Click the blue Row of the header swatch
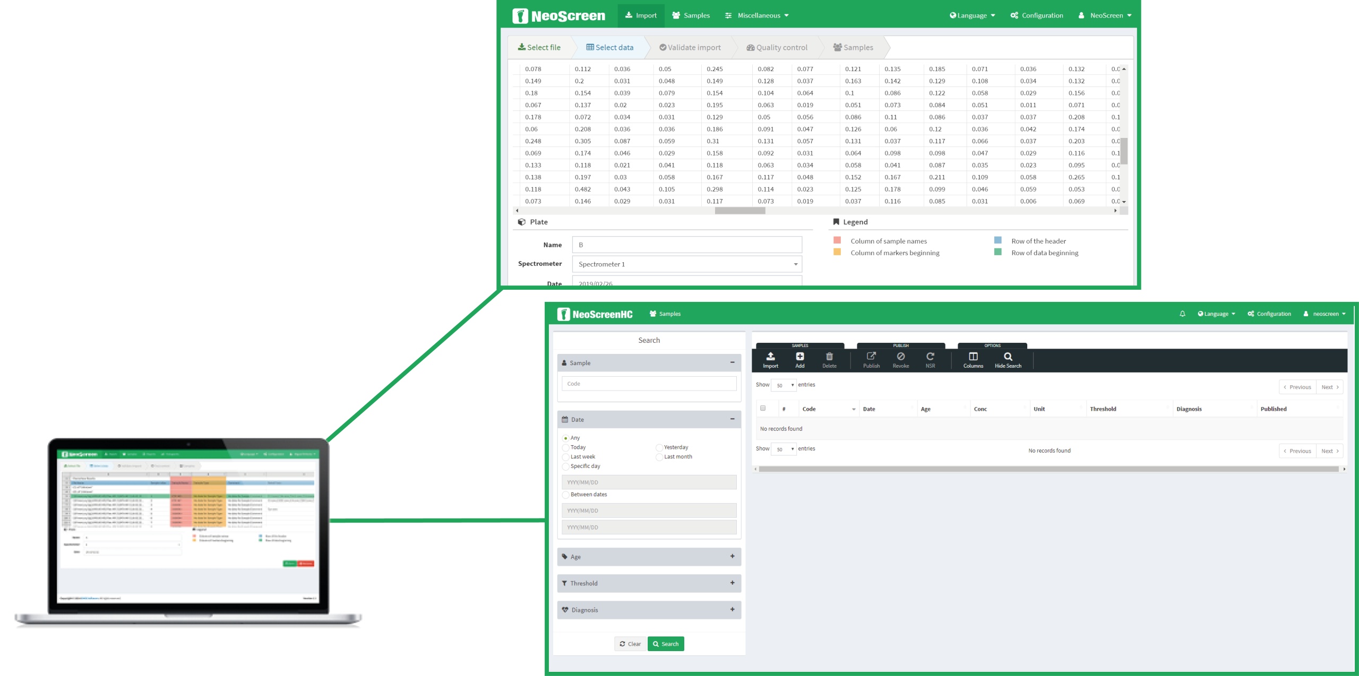Image resolution: width=1359 pixels, height=676 pixels. coord(998,240)
